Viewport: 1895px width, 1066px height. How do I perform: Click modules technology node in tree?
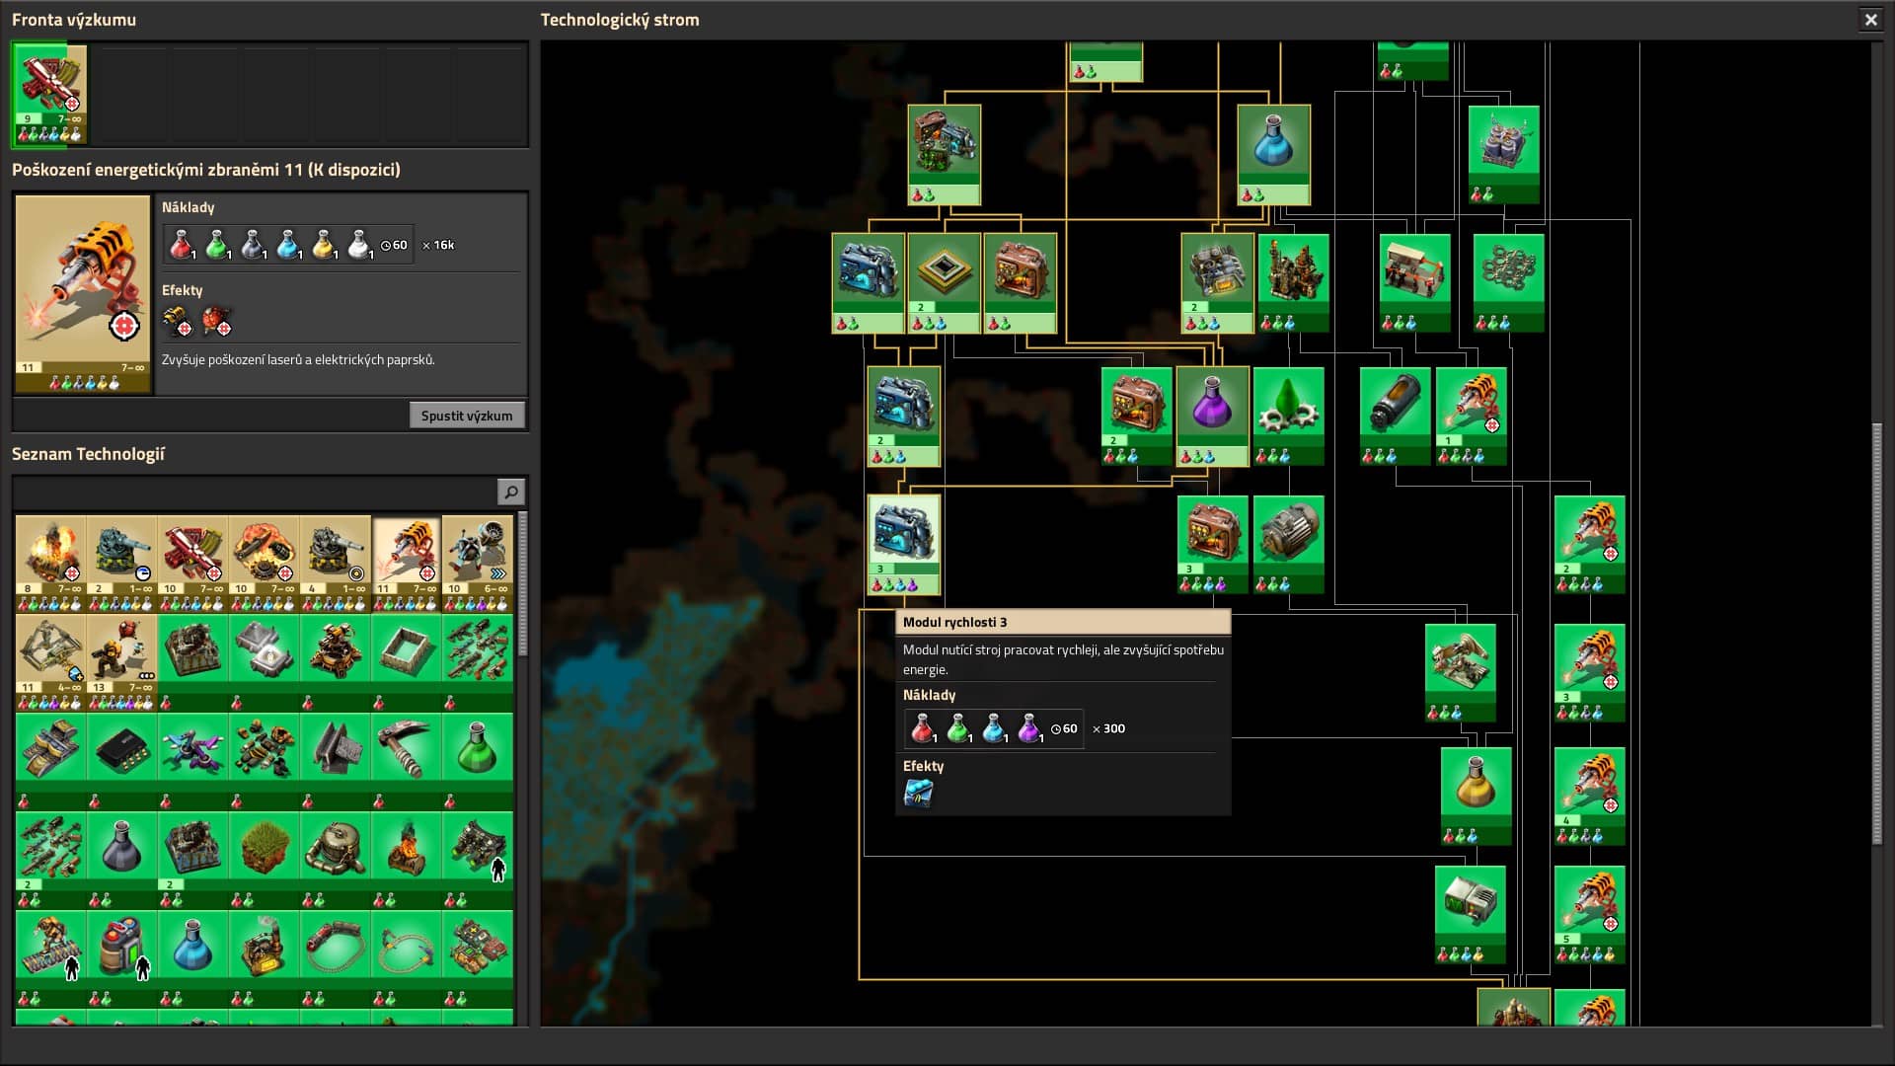(945, 155)
